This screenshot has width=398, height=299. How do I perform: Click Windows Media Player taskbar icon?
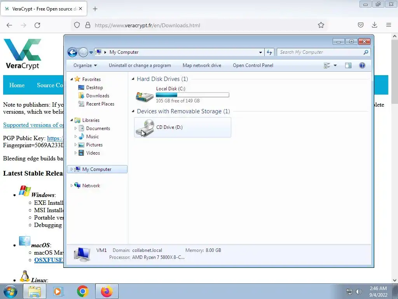pos(58,291)
